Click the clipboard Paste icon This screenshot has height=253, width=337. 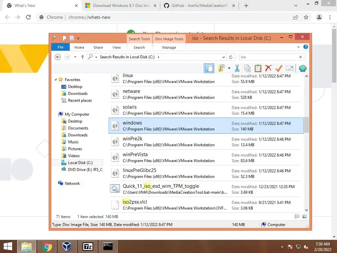(x=258, y=69)
